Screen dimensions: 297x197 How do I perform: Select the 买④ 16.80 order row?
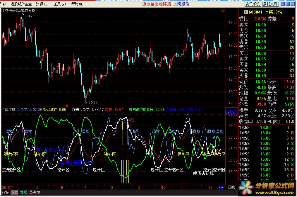tap(267, 70)
